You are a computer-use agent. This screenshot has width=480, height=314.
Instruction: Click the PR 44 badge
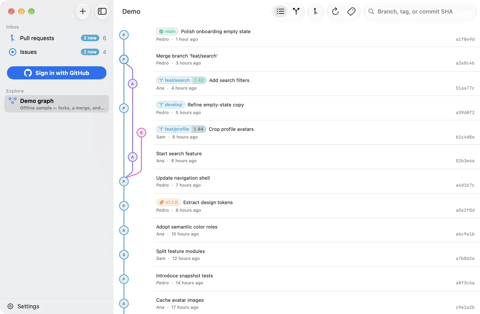199,129
